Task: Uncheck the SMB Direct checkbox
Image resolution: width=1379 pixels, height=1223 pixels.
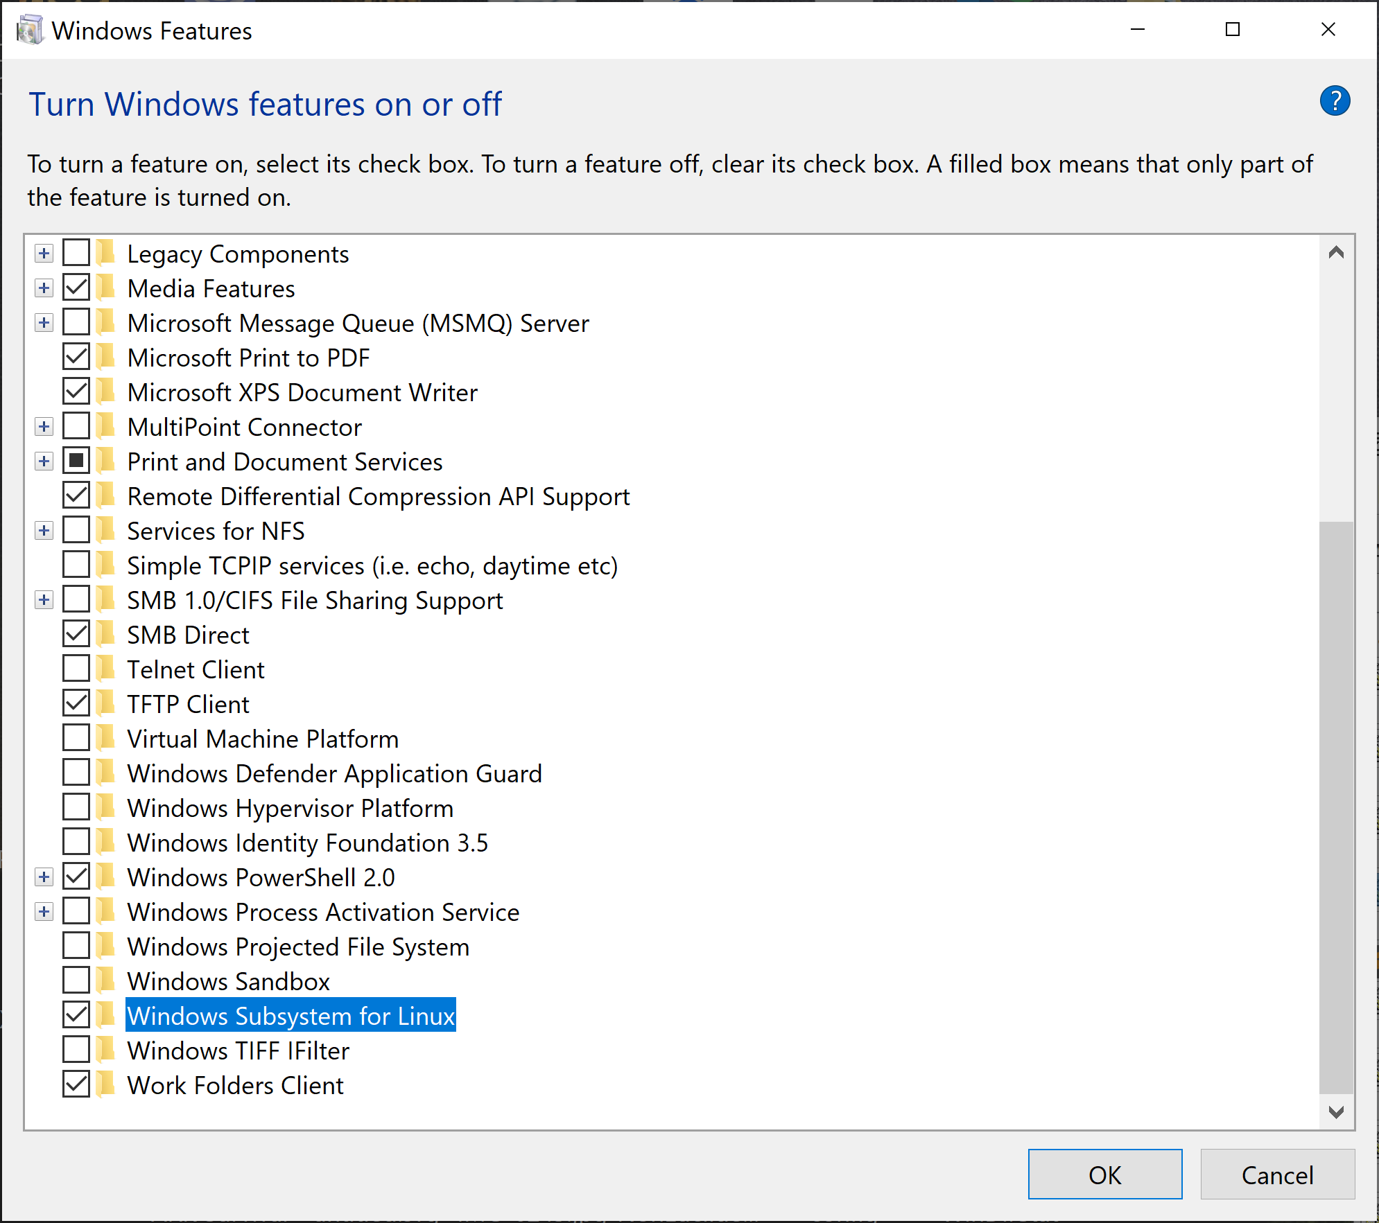Action: point(76,634)
